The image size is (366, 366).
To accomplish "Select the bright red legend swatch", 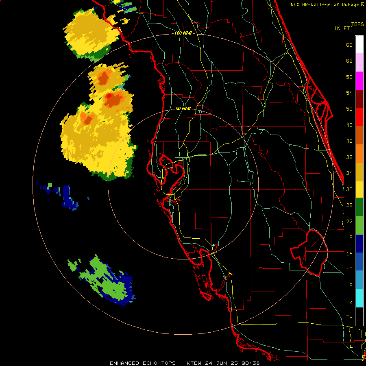I will [x=359, y=117].
